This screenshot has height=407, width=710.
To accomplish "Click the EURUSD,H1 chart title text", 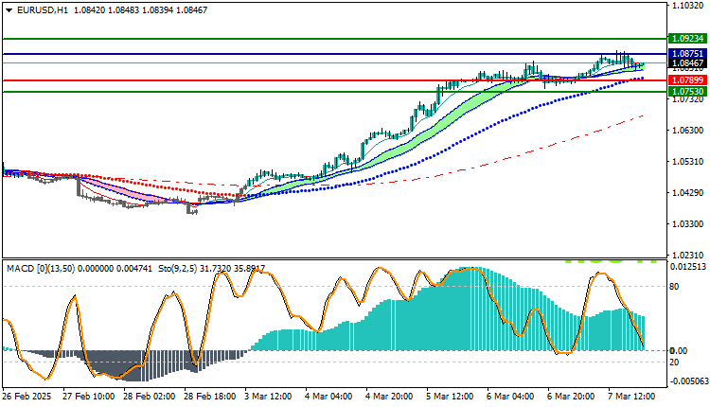I will click(x=42, y=10).
